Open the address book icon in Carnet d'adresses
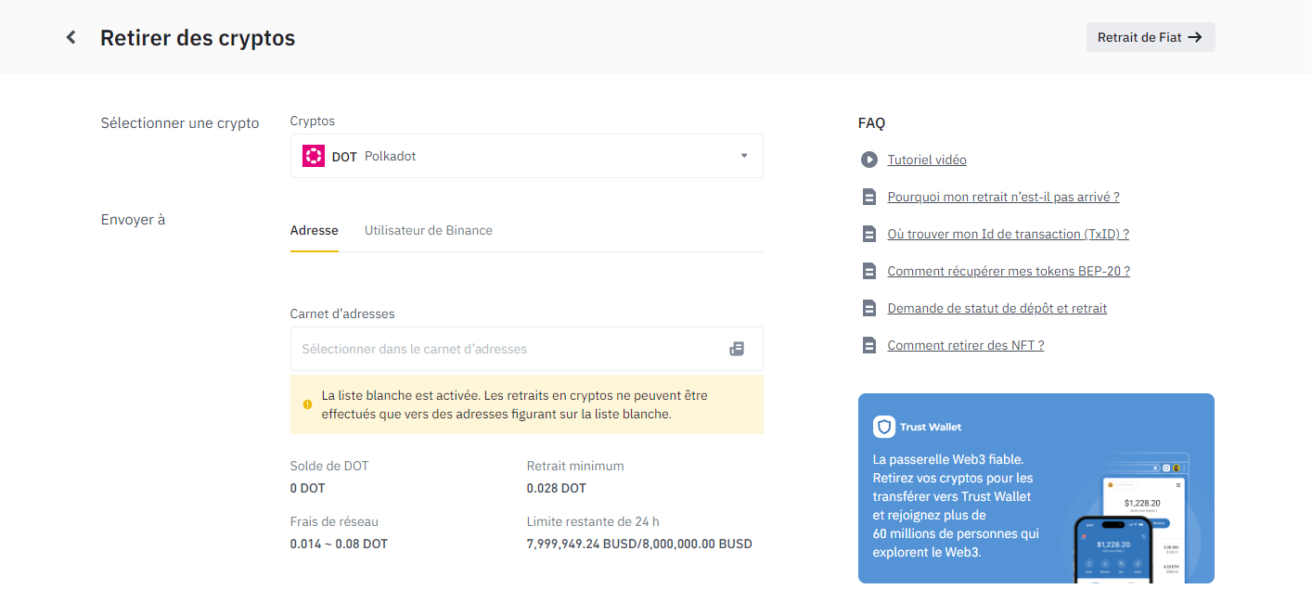Image resolution: width=1312 pixels, height=615 pixels. click(x=737, y=349)
